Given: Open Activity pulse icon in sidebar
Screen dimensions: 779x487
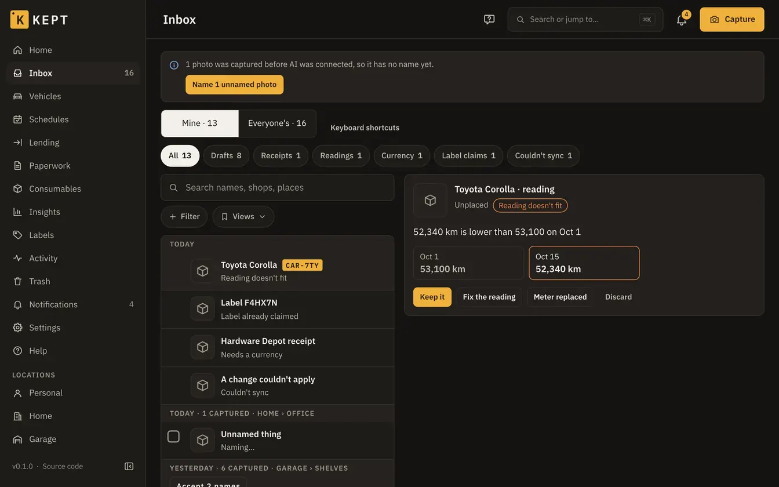Looking at the screenshot, I should [x=18, y=259].
